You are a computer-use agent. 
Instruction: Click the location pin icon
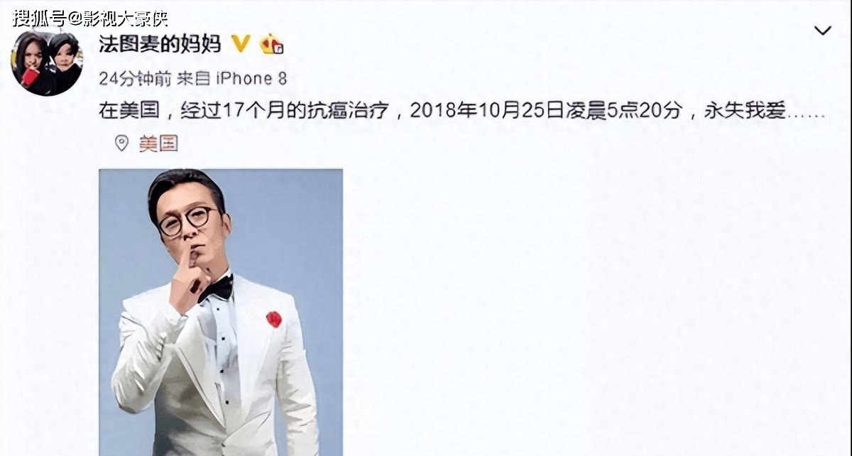pyautogui.click(x=122, y=143)
